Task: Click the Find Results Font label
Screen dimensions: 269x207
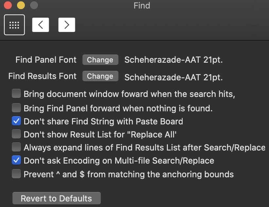Action: coord(42,76)
